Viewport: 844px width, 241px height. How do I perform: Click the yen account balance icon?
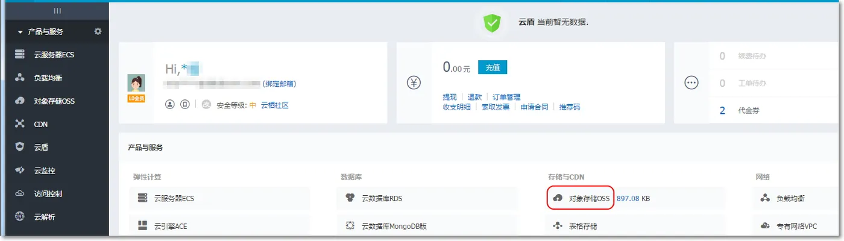point(414,83)
